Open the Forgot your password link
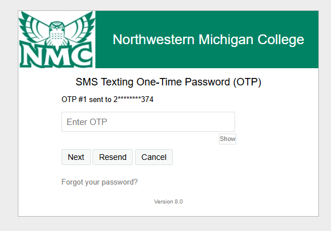Viewport: 331px width, 231px height. 99,182
